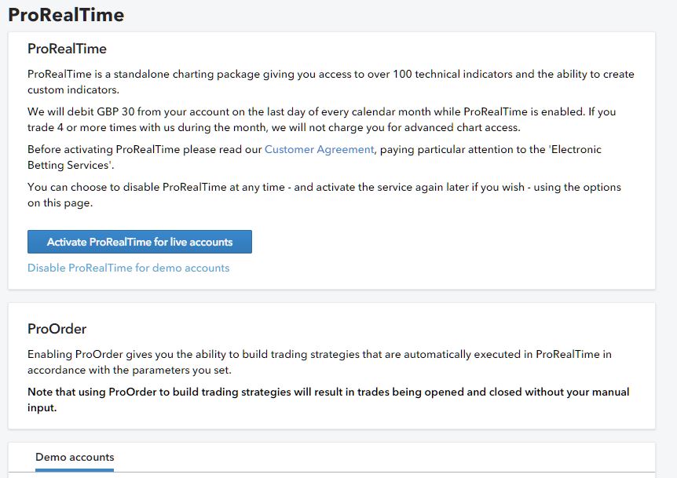This screenshot has height=478, width=677.
Task: Click the bold ProOrder warning note
Action: click(x=328, y=392)
